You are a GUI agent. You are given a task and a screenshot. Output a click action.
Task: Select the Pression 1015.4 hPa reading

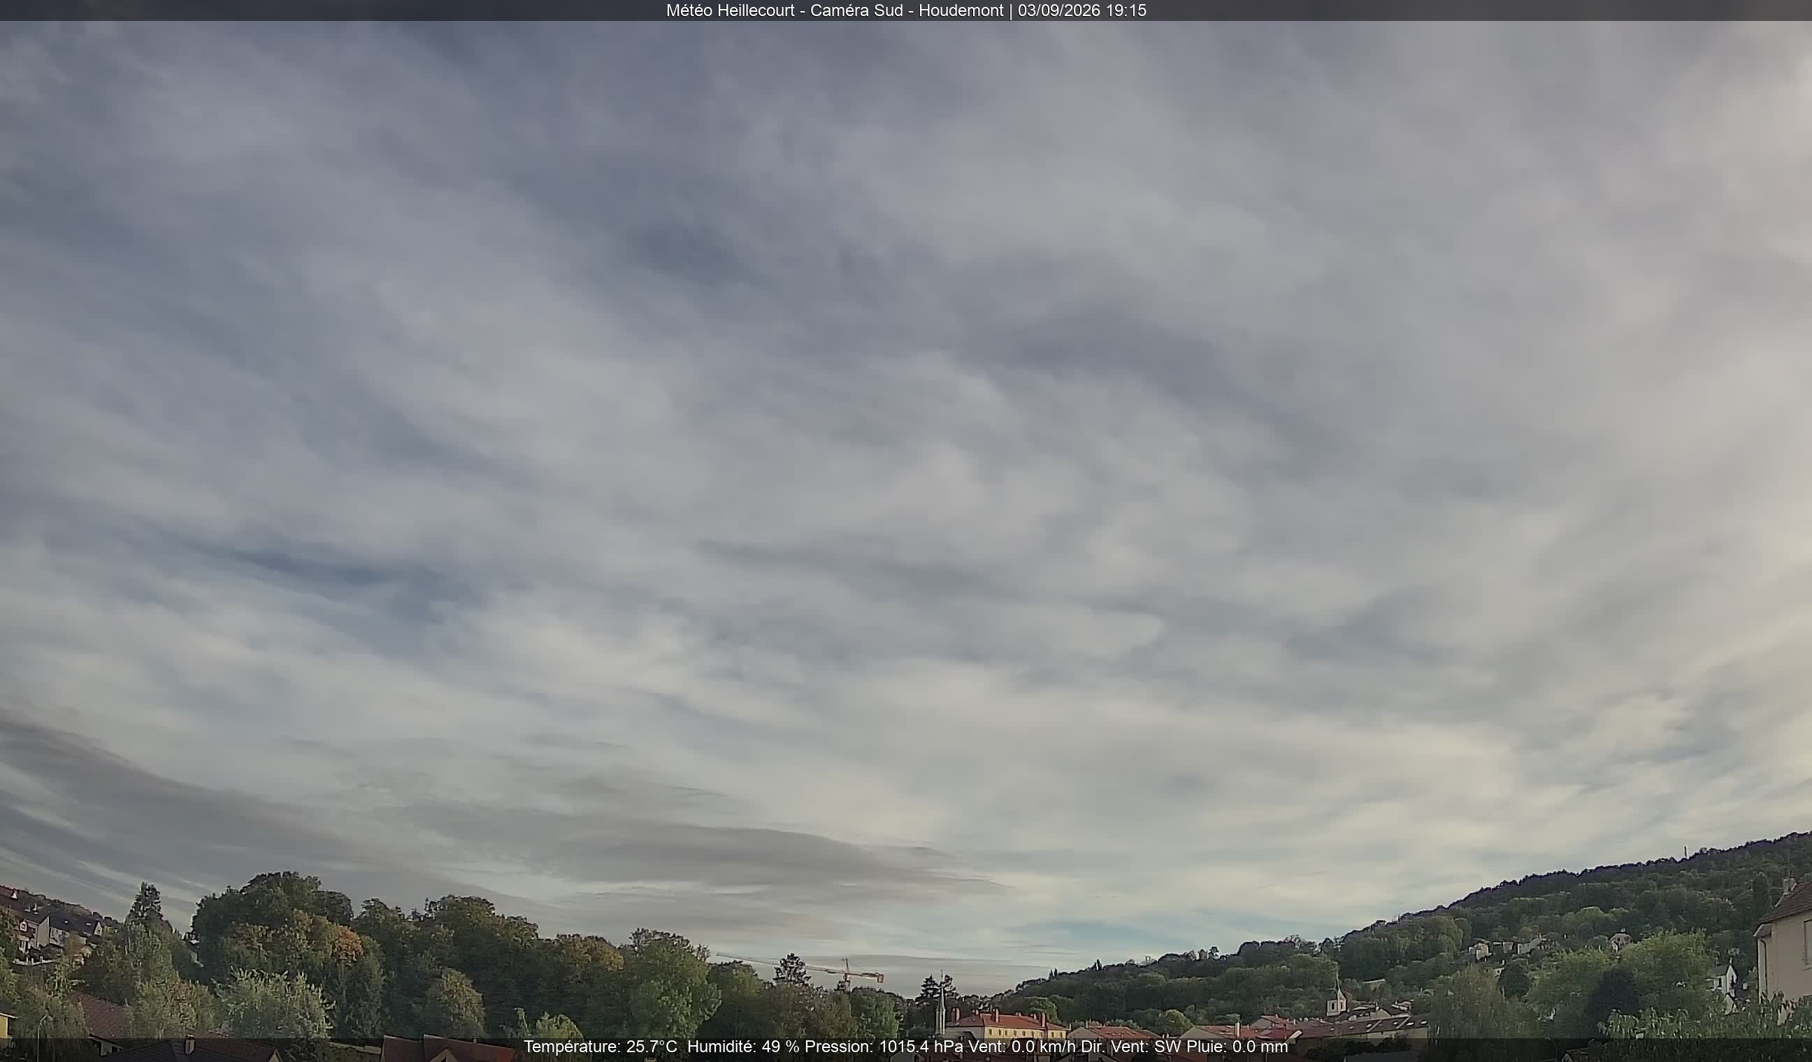click(x=884, y=1047)
